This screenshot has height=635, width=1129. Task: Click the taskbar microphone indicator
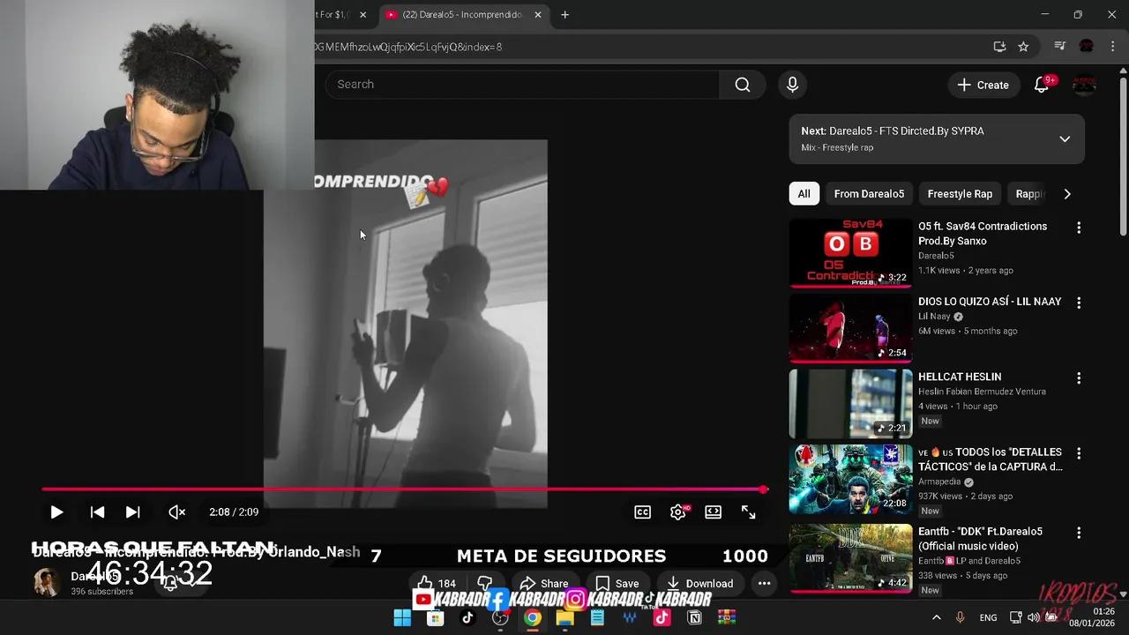[960, 618]
